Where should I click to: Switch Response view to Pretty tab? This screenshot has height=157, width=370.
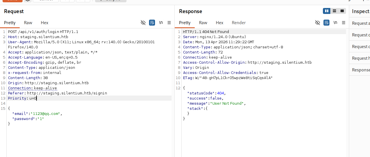tap(185, 23)
